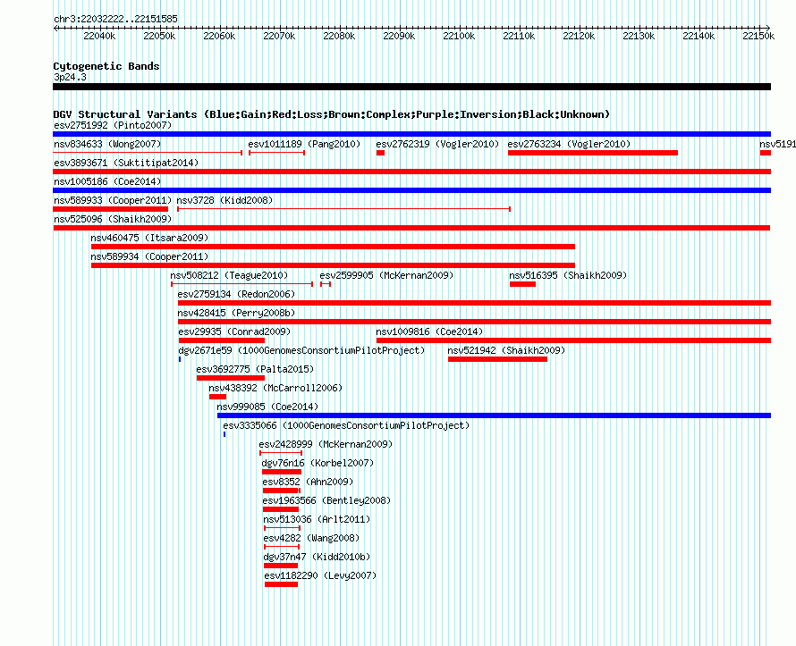The width and height of the screenshot is (796, 646).
Task: Select the tiny blue dgv2671e59 marker
Action: pyautogui.click(x=180, y=359)
